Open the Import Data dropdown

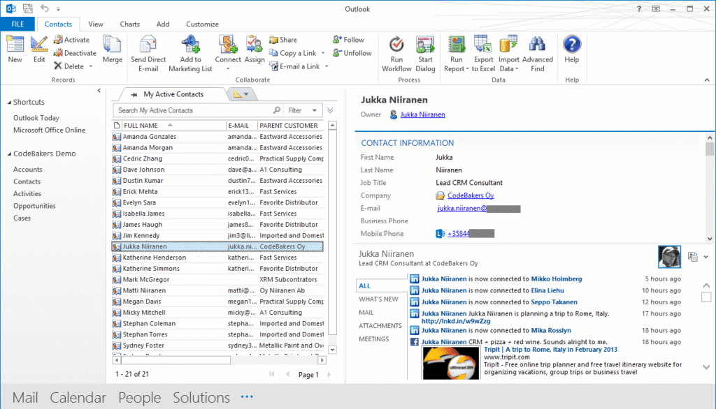(517, 69)
